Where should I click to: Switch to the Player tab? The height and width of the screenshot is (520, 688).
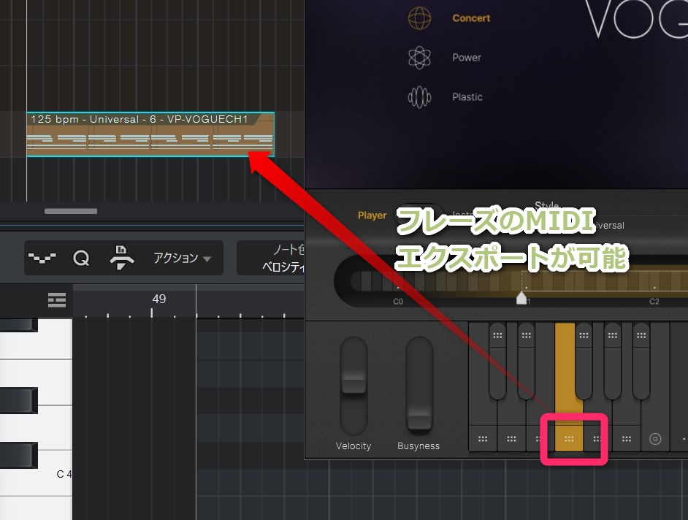372,215
